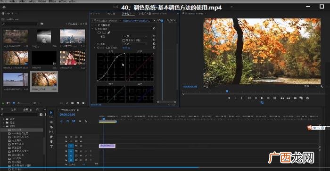Toggle the checkbox in the Effect Controls panel
330x171 pixels.
tap(124, 40)
